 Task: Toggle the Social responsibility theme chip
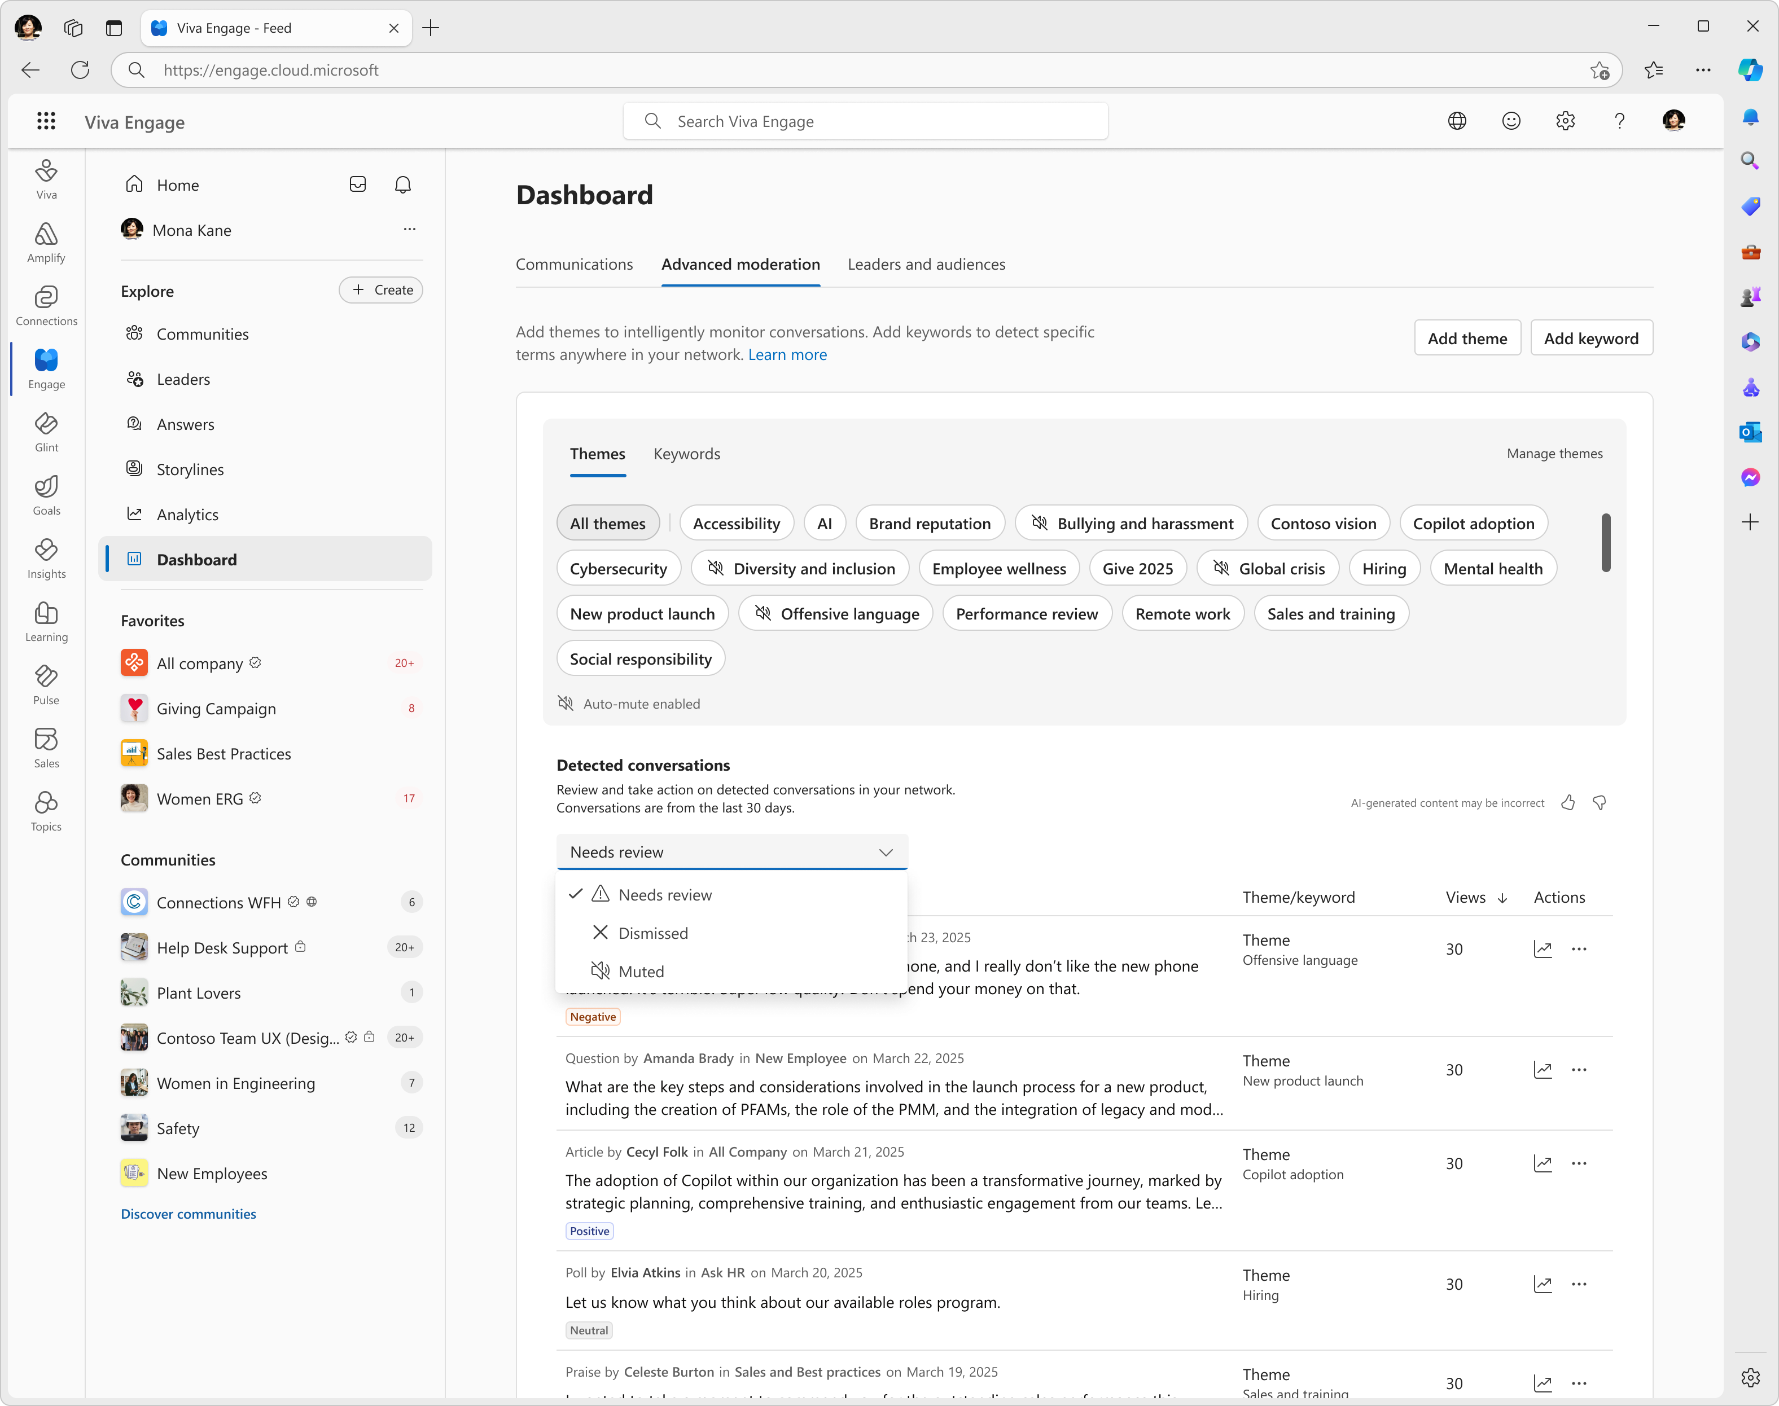(x=641, y=660)
